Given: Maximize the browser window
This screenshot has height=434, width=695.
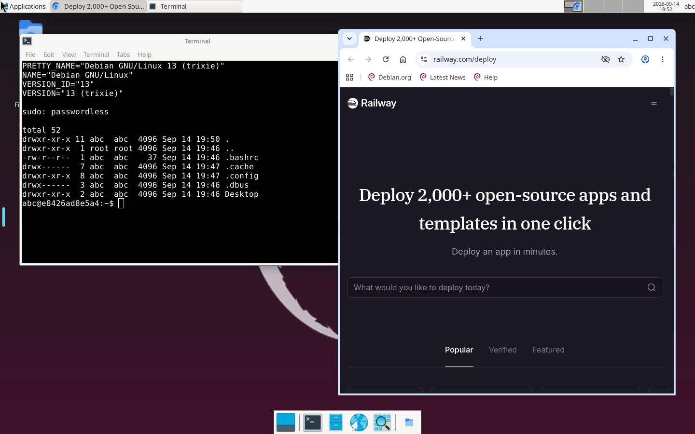Looking at the screenshot, I should pos(651,39).
